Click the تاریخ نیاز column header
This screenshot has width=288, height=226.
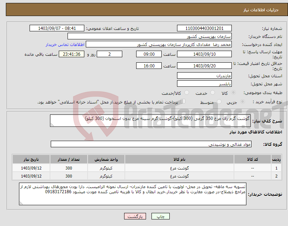pyautogui.click(x=31, y=159)
